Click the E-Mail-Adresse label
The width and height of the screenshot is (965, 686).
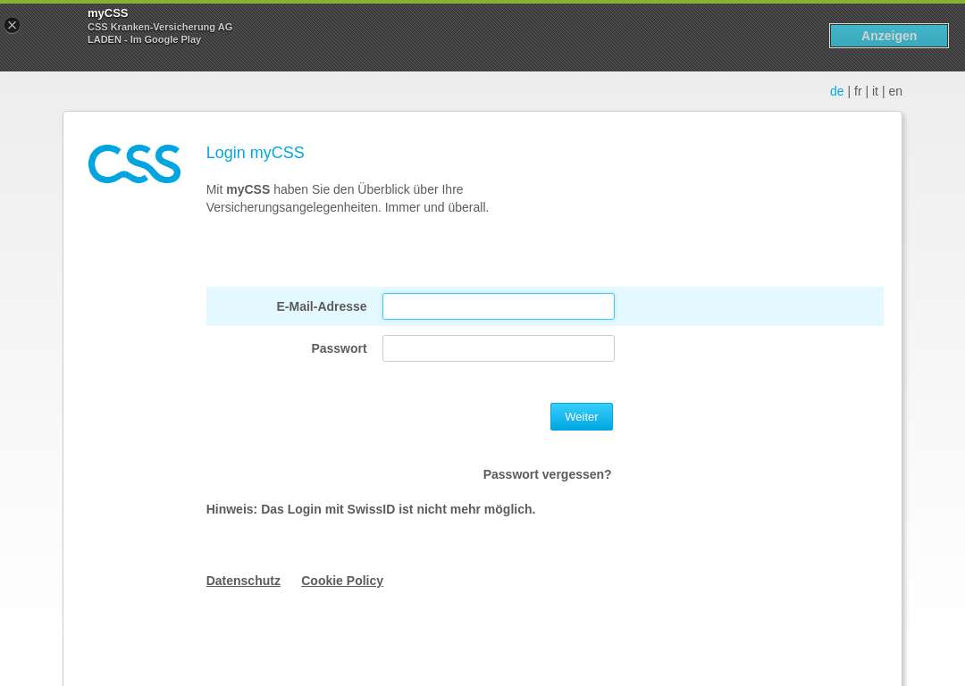pos(322,306)
